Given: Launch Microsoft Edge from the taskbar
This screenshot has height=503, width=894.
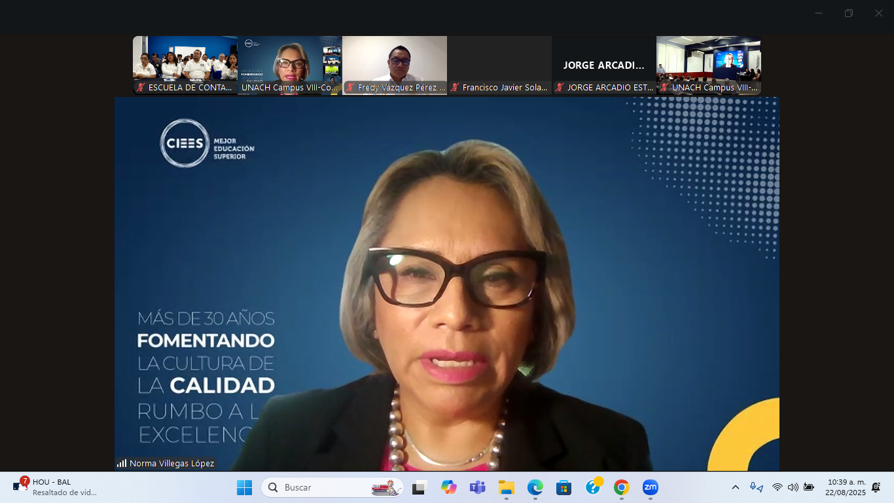Looking at the screenshot, I should (x=535, y=487).
